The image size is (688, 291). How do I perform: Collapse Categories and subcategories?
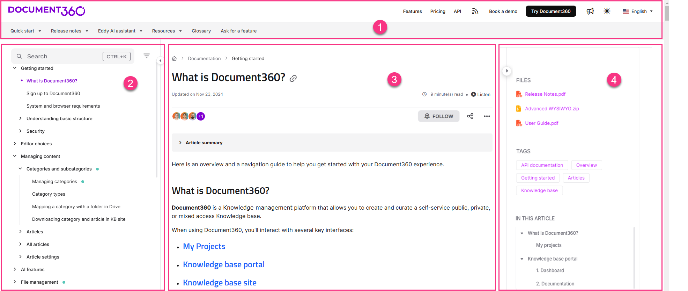(20, 169)
